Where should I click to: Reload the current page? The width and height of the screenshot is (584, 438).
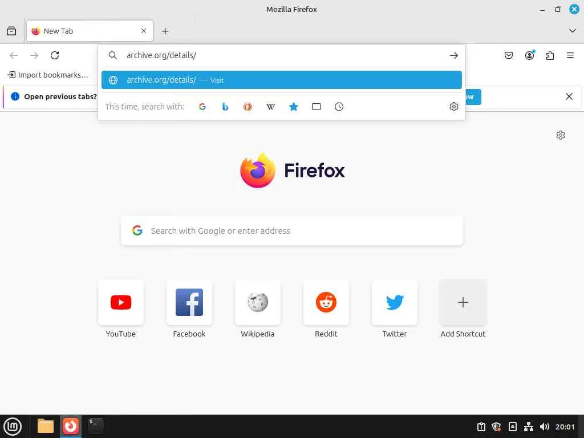click(55, 55)
